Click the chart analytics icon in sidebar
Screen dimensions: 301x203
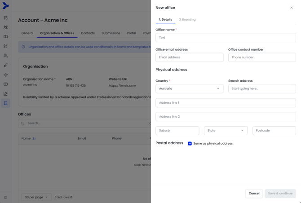(5, 93)
